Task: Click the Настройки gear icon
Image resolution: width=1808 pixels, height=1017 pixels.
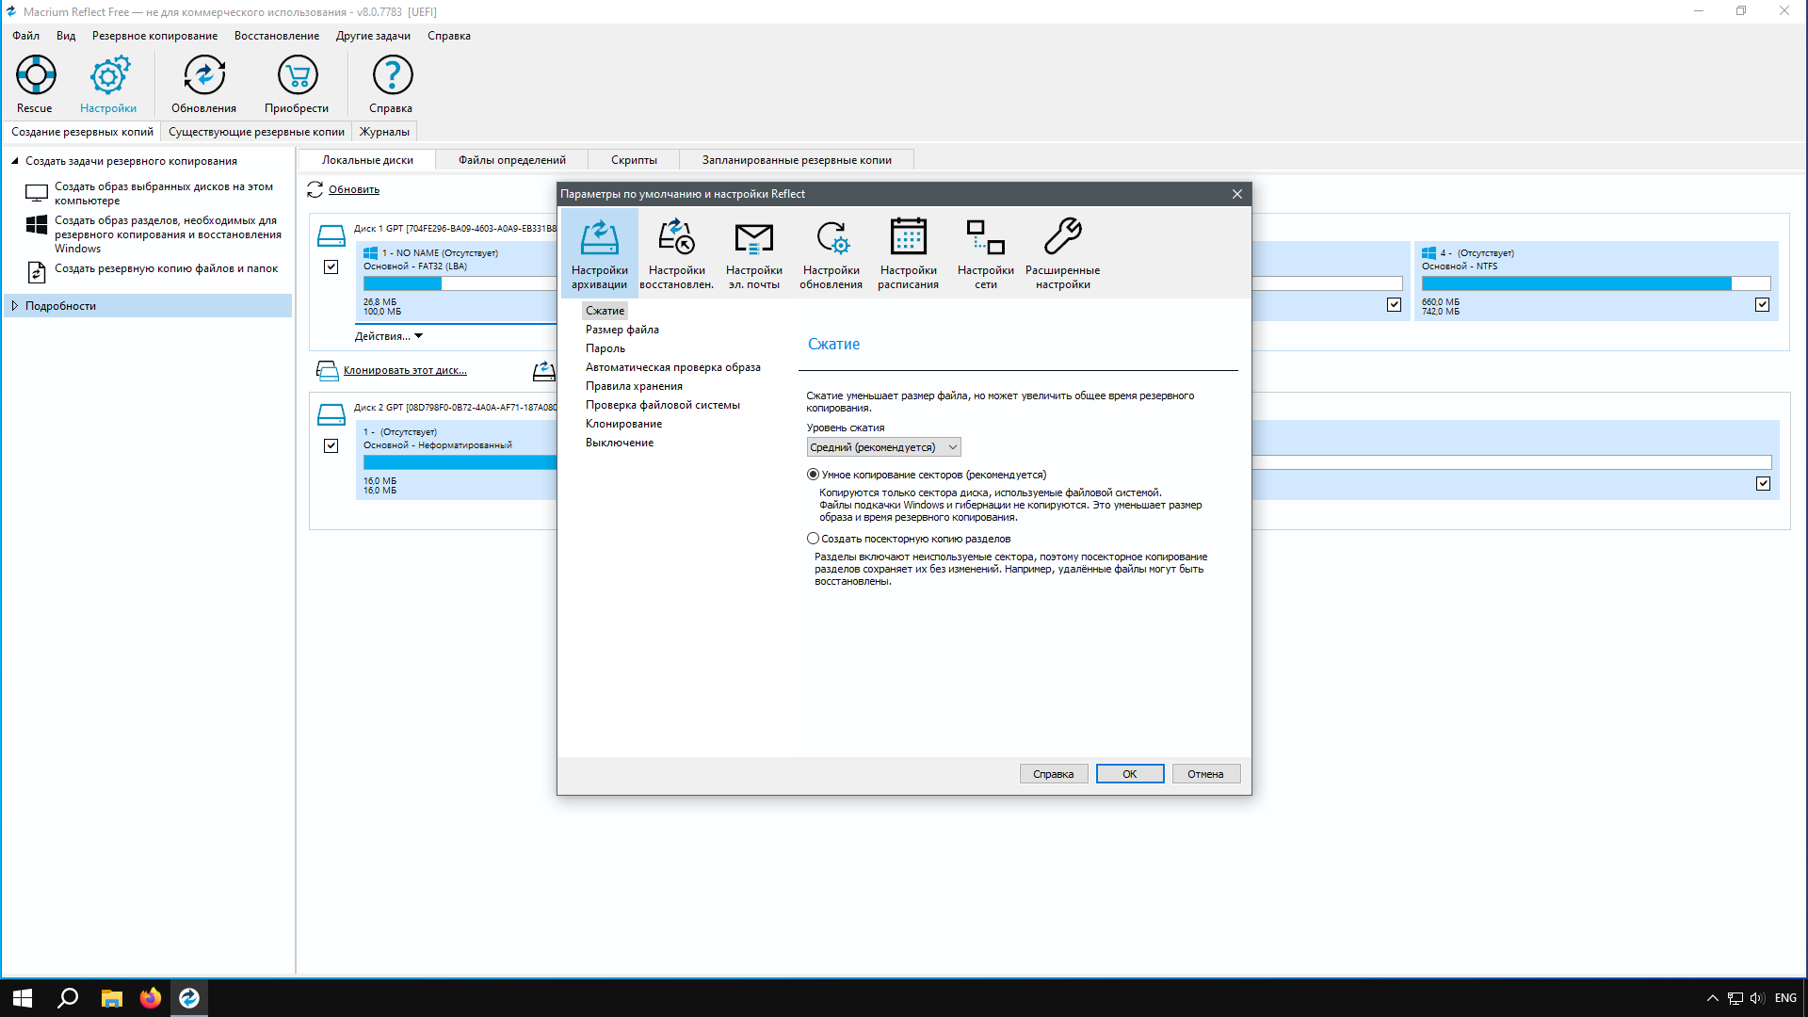Action: click(x=108, y=75)
